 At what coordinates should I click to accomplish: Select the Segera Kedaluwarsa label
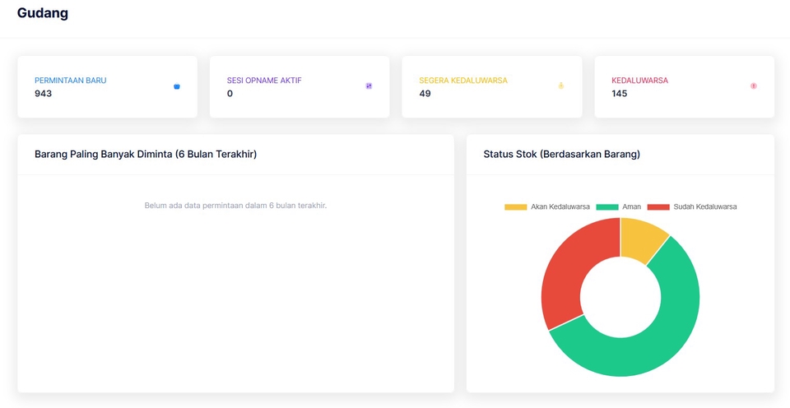click(463, 81)
